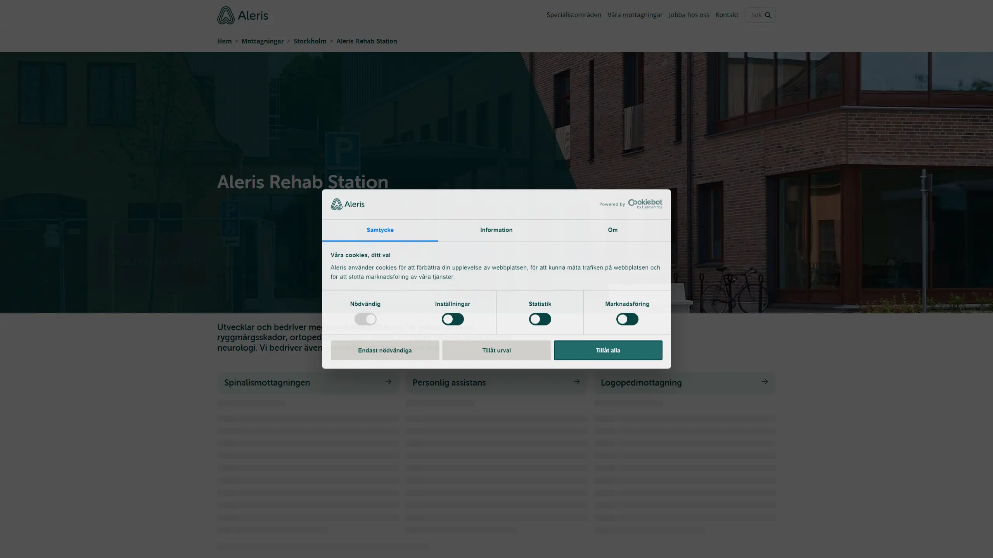Viewport: 993px width, 558px height.
Task: Click Aleris Rehab Station breadcrumb text
Action: (x=367, y=41)
